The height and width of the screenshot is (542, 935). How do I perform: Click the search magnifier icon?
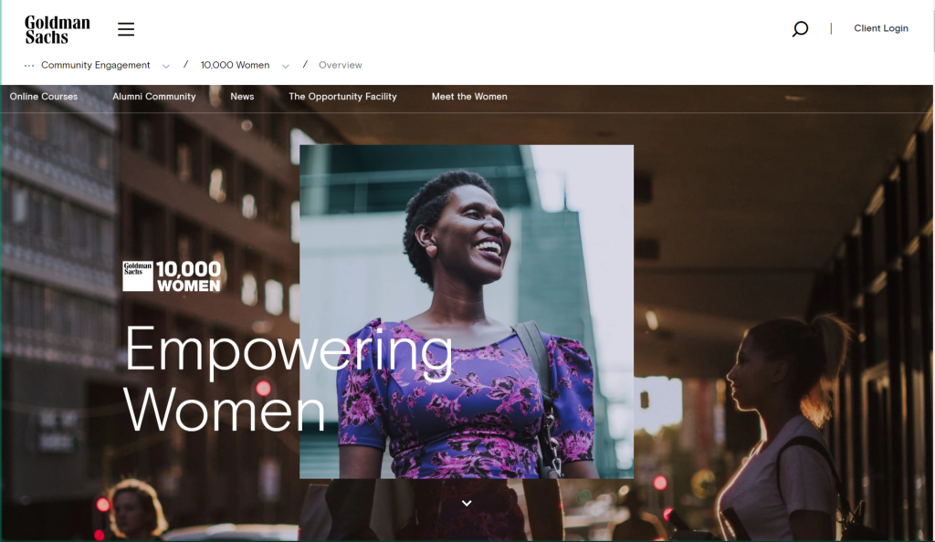[x=800, y=28]
